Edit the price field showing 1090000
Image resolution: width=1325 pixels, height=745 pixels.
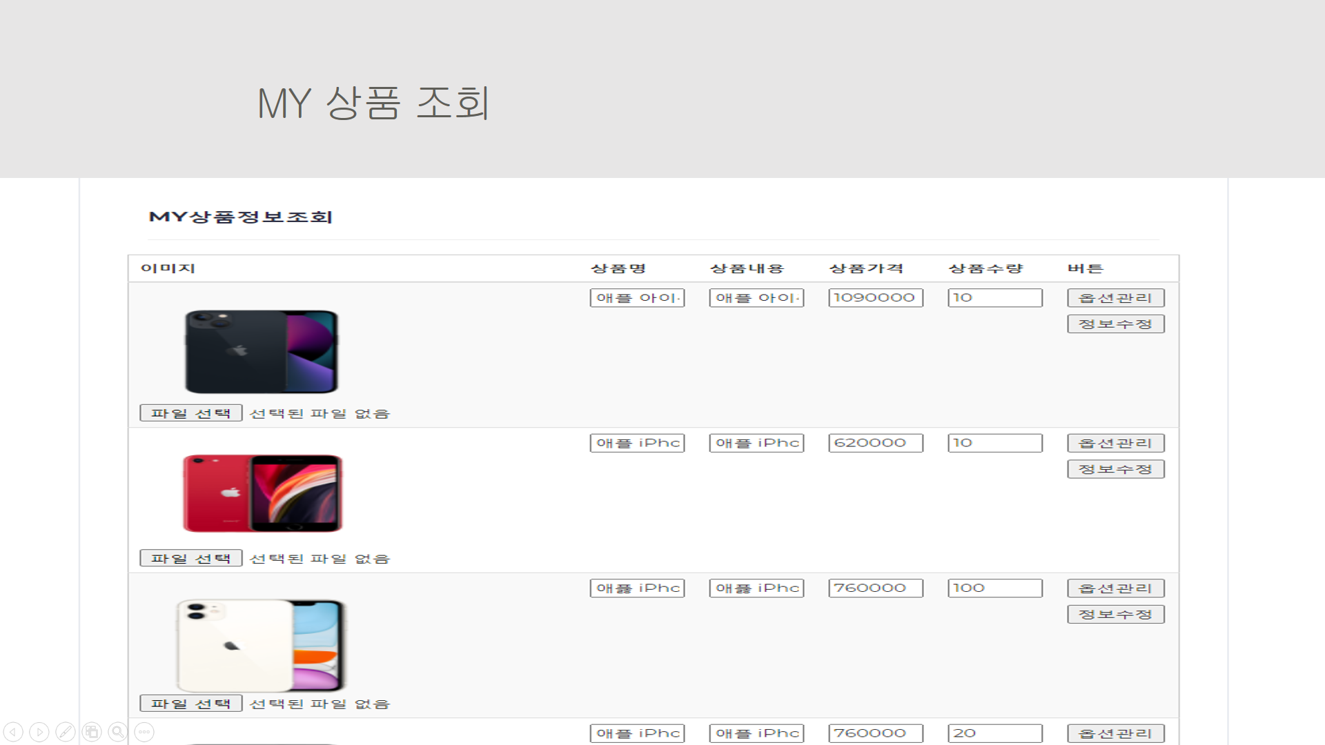pyautogui.click(x=876, y=298)
